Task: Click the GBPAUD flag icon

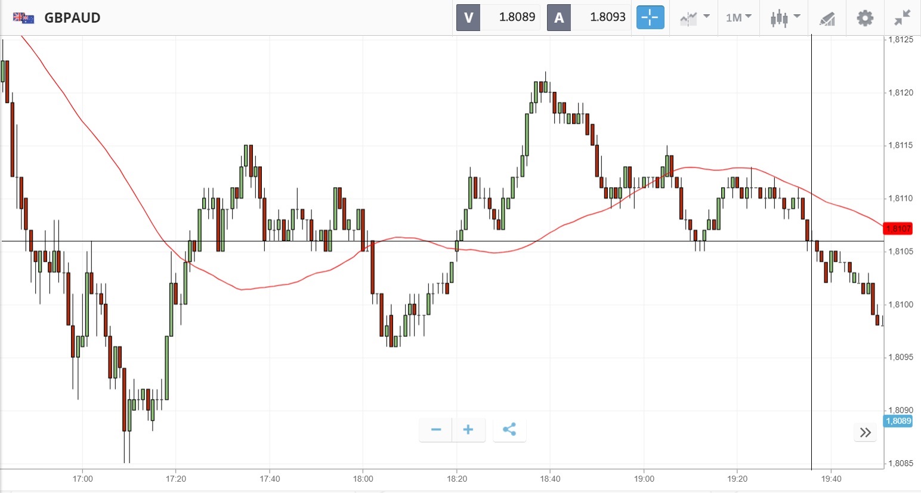Action: point(24,18)
